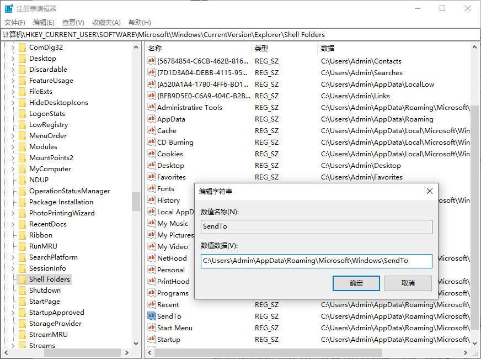
Task: Click the 数值数据 input field
Action: click(316, 261)
